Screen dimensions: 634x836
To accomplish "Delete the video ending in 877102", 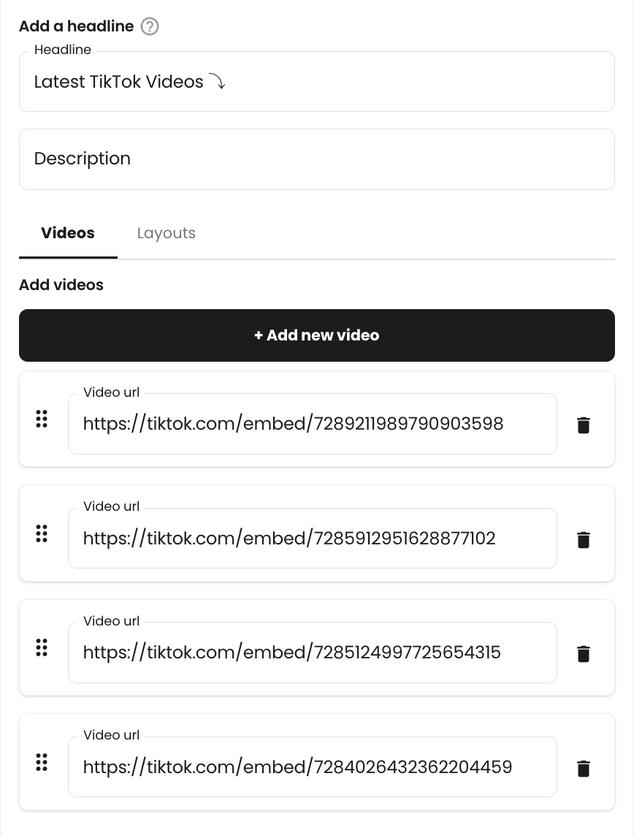I will tap(584, 539).
